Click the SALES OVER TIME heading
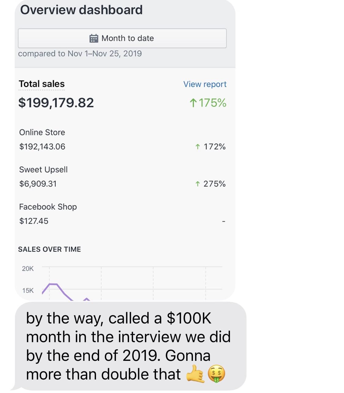 click(50, 249)
